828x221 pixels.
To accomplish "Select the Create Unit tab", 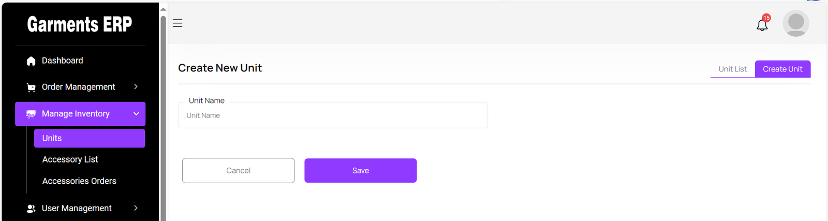I will (782, 69).
